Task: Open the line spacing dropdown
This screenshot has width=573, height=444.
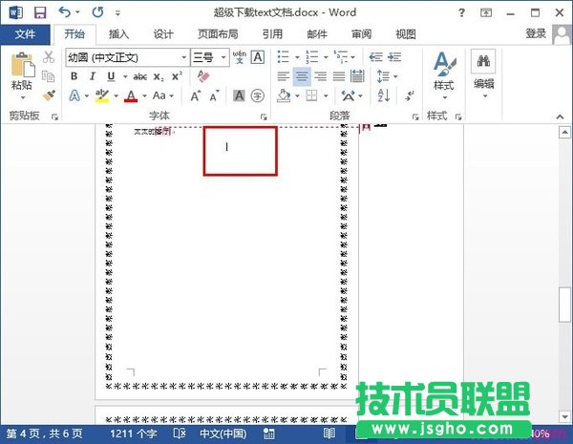Action: point(387,76)
